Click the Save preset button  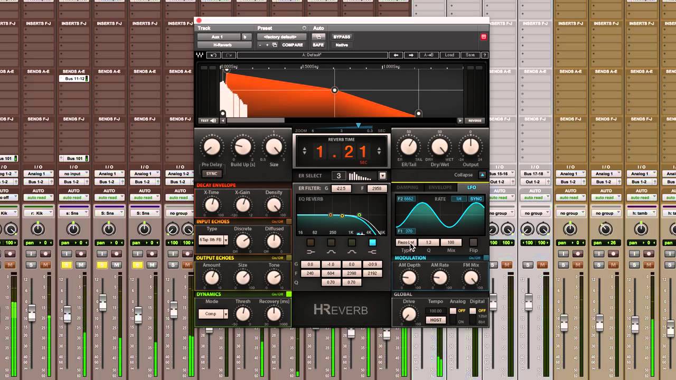tap(470, 55)
